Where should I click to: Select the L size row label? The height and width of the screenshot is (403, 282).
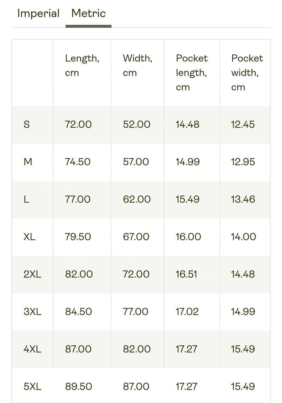[26, 199]
